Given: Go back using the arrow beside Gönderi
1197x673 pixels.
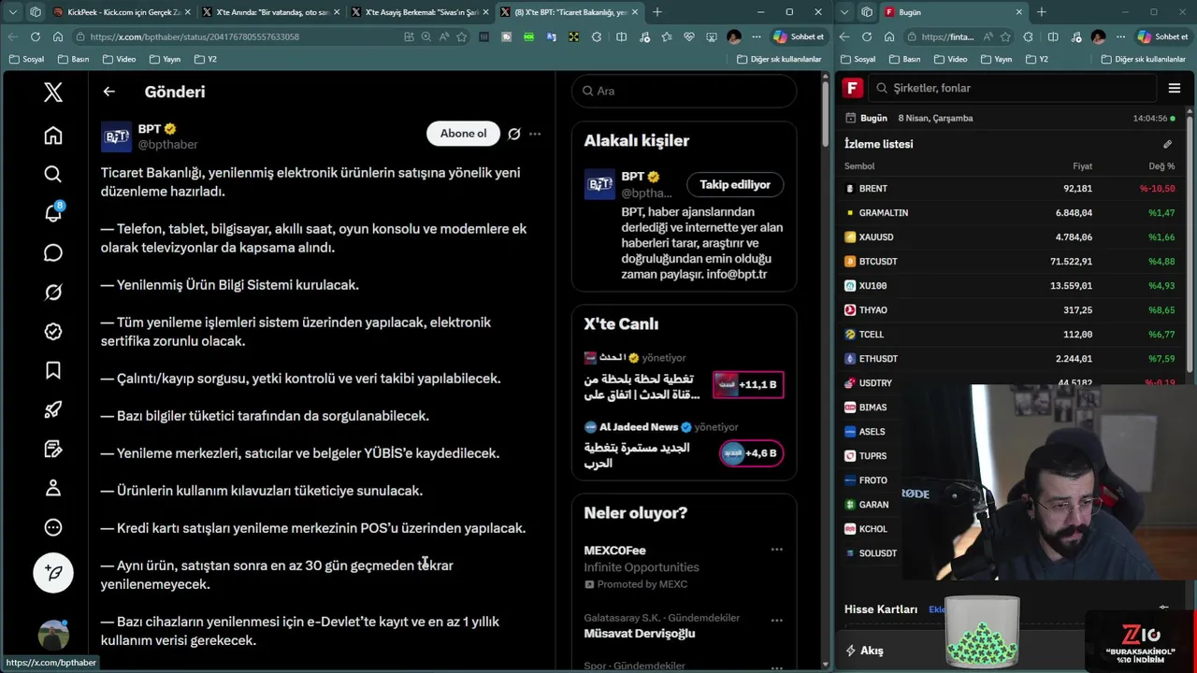Looking at the screenshot, I should point(108,92).
